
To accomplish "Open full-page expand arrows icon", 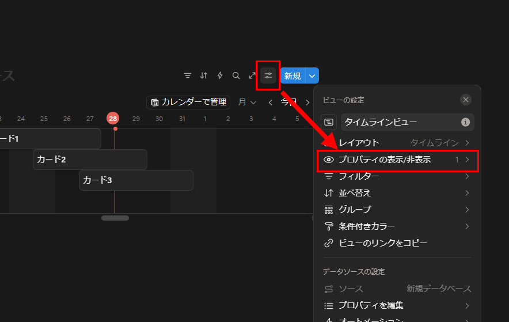I will (x=252, y=75).
